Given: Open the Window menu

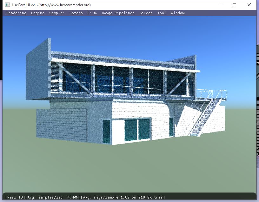Looking at the screenshot, I should (x=177, y=13).
